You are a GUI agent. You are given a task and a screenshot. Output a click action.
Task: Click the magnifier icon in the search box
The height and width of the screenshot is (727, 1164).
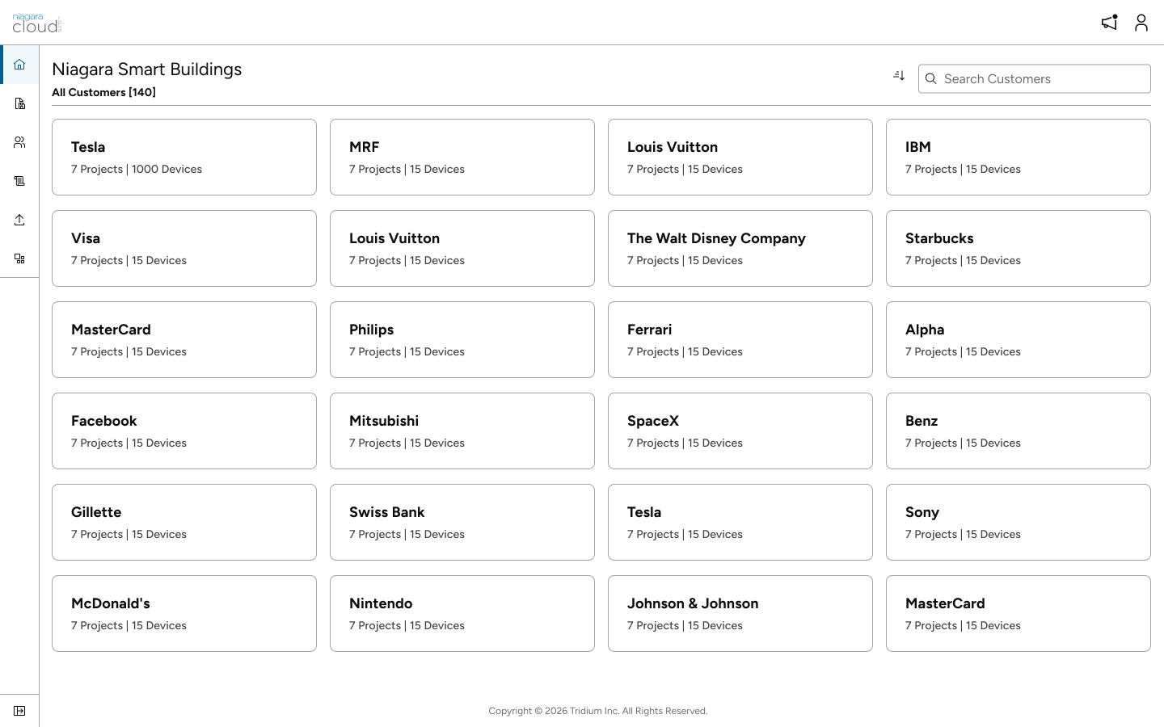point(931,78)
